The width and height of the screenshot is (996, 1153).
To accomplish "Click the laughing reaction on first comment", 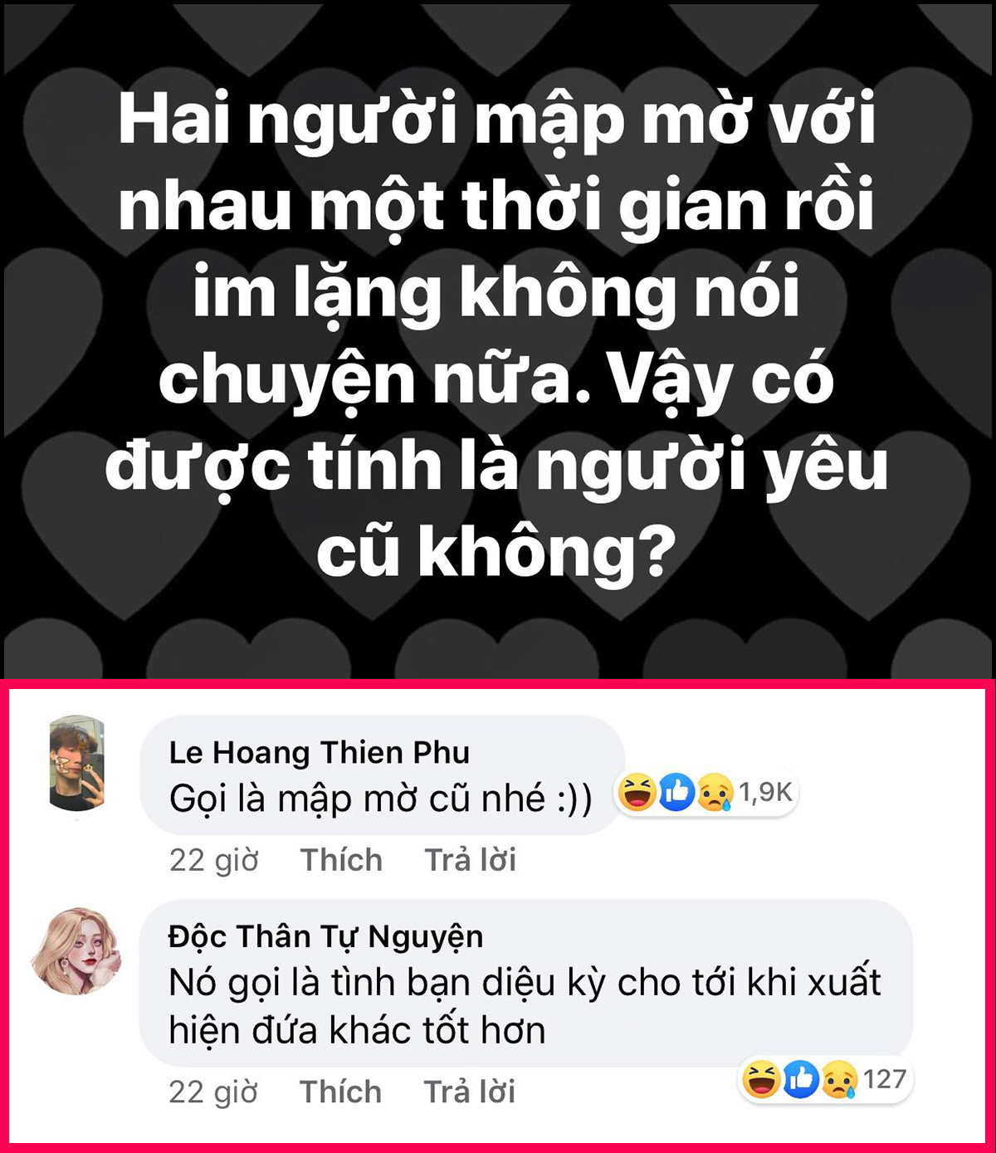I will (x=637, y=793).
